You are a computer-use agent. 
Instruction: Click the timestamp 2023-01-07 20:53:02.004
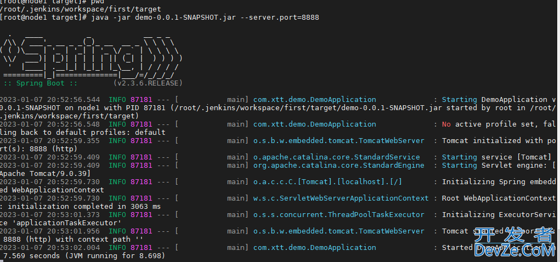coord(50,247)
